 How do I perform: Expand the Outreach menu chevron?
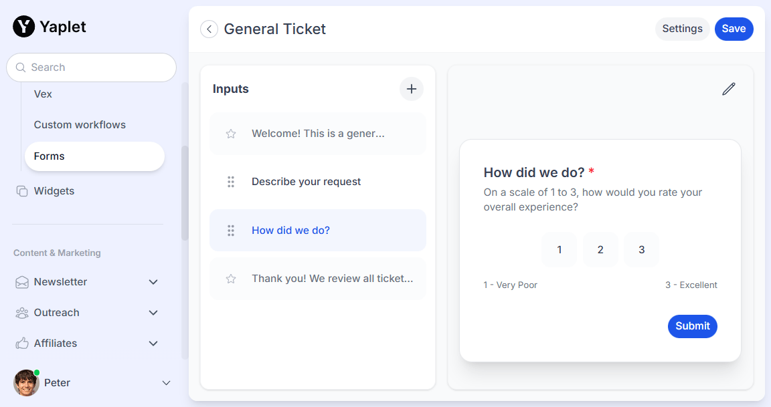pos(153,313)
